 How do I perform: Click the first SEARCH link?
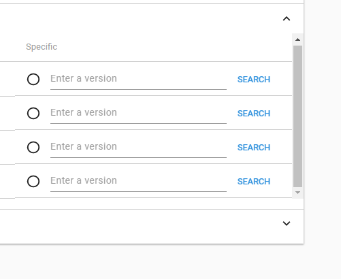pos(254,80)
